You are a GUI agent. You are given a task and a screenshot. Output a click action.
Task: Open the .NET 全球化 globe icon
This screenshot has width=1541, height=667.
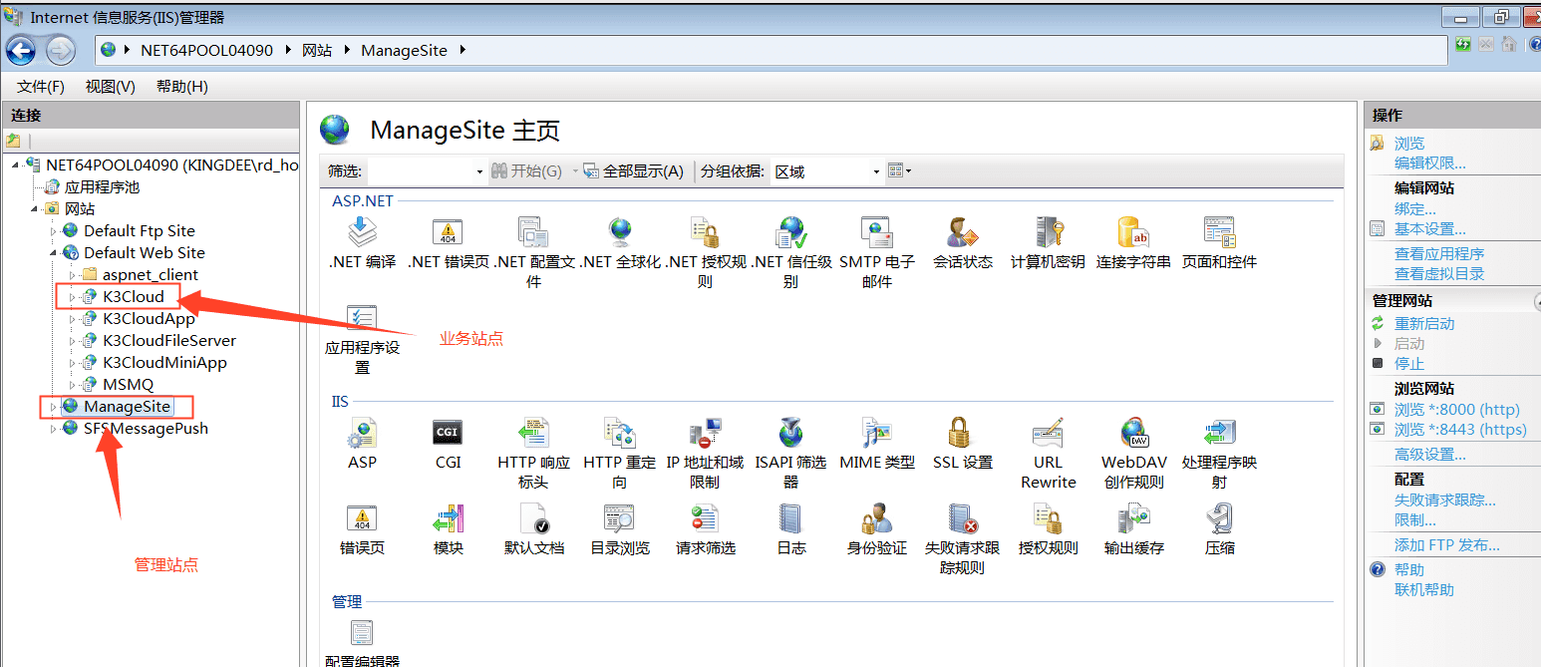[x=620, y=232]
